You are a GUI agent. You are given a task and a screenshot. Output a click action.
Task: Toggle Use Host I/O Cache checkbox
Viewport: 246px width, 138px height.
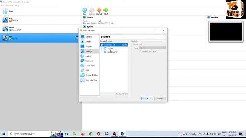click(140, 51)
